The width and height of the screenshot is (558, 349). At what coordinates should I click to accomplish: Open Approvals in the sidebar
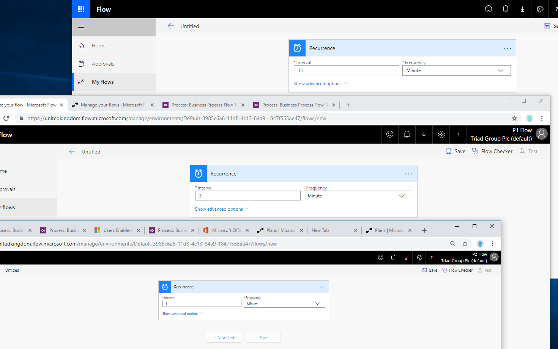(114, 64)
